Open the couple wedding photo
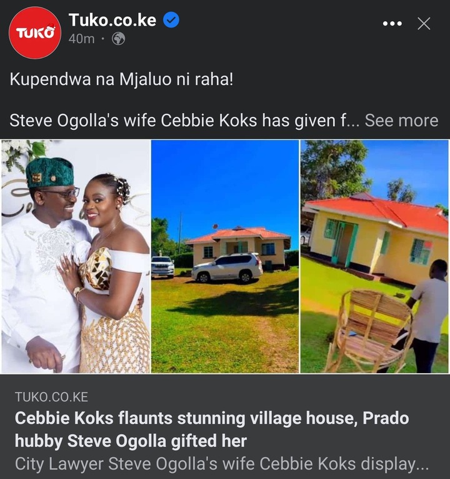The height and width of the screenshot is (479, 450). coord(76,256)
